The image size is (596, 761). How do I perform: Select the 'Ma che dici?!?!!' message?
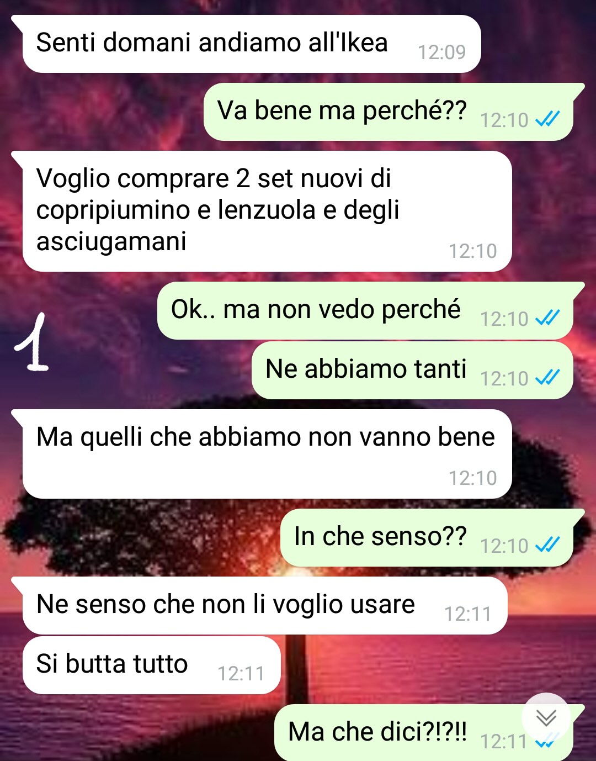(423, 733)
